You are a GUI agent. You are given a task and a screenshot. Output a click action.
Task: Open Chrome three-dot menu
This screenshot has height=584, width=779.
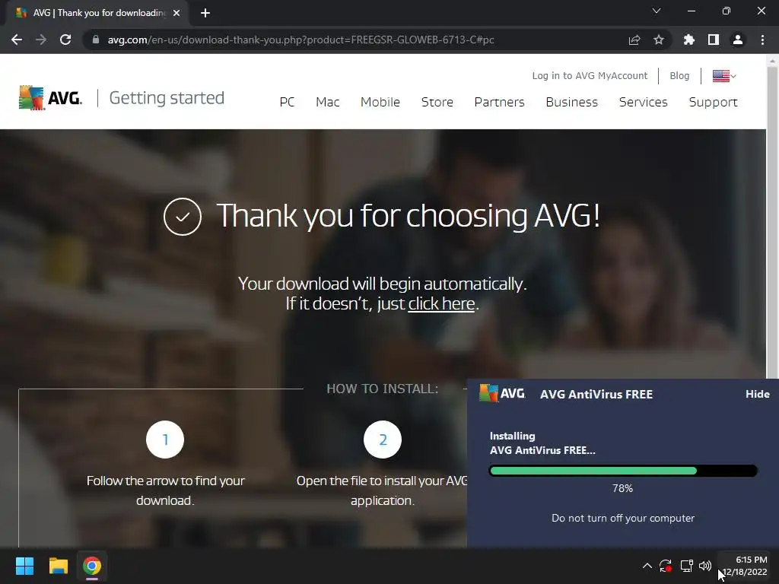click(x=762, y=40)
